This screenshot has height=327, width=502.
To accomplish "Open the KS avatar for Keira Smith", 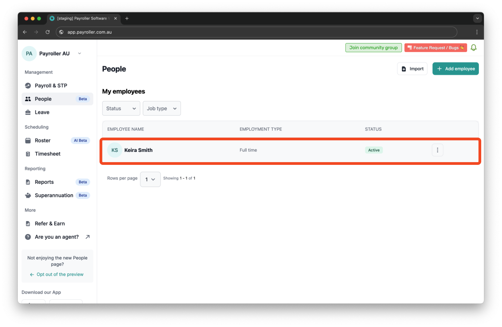I will pos(115,150).
